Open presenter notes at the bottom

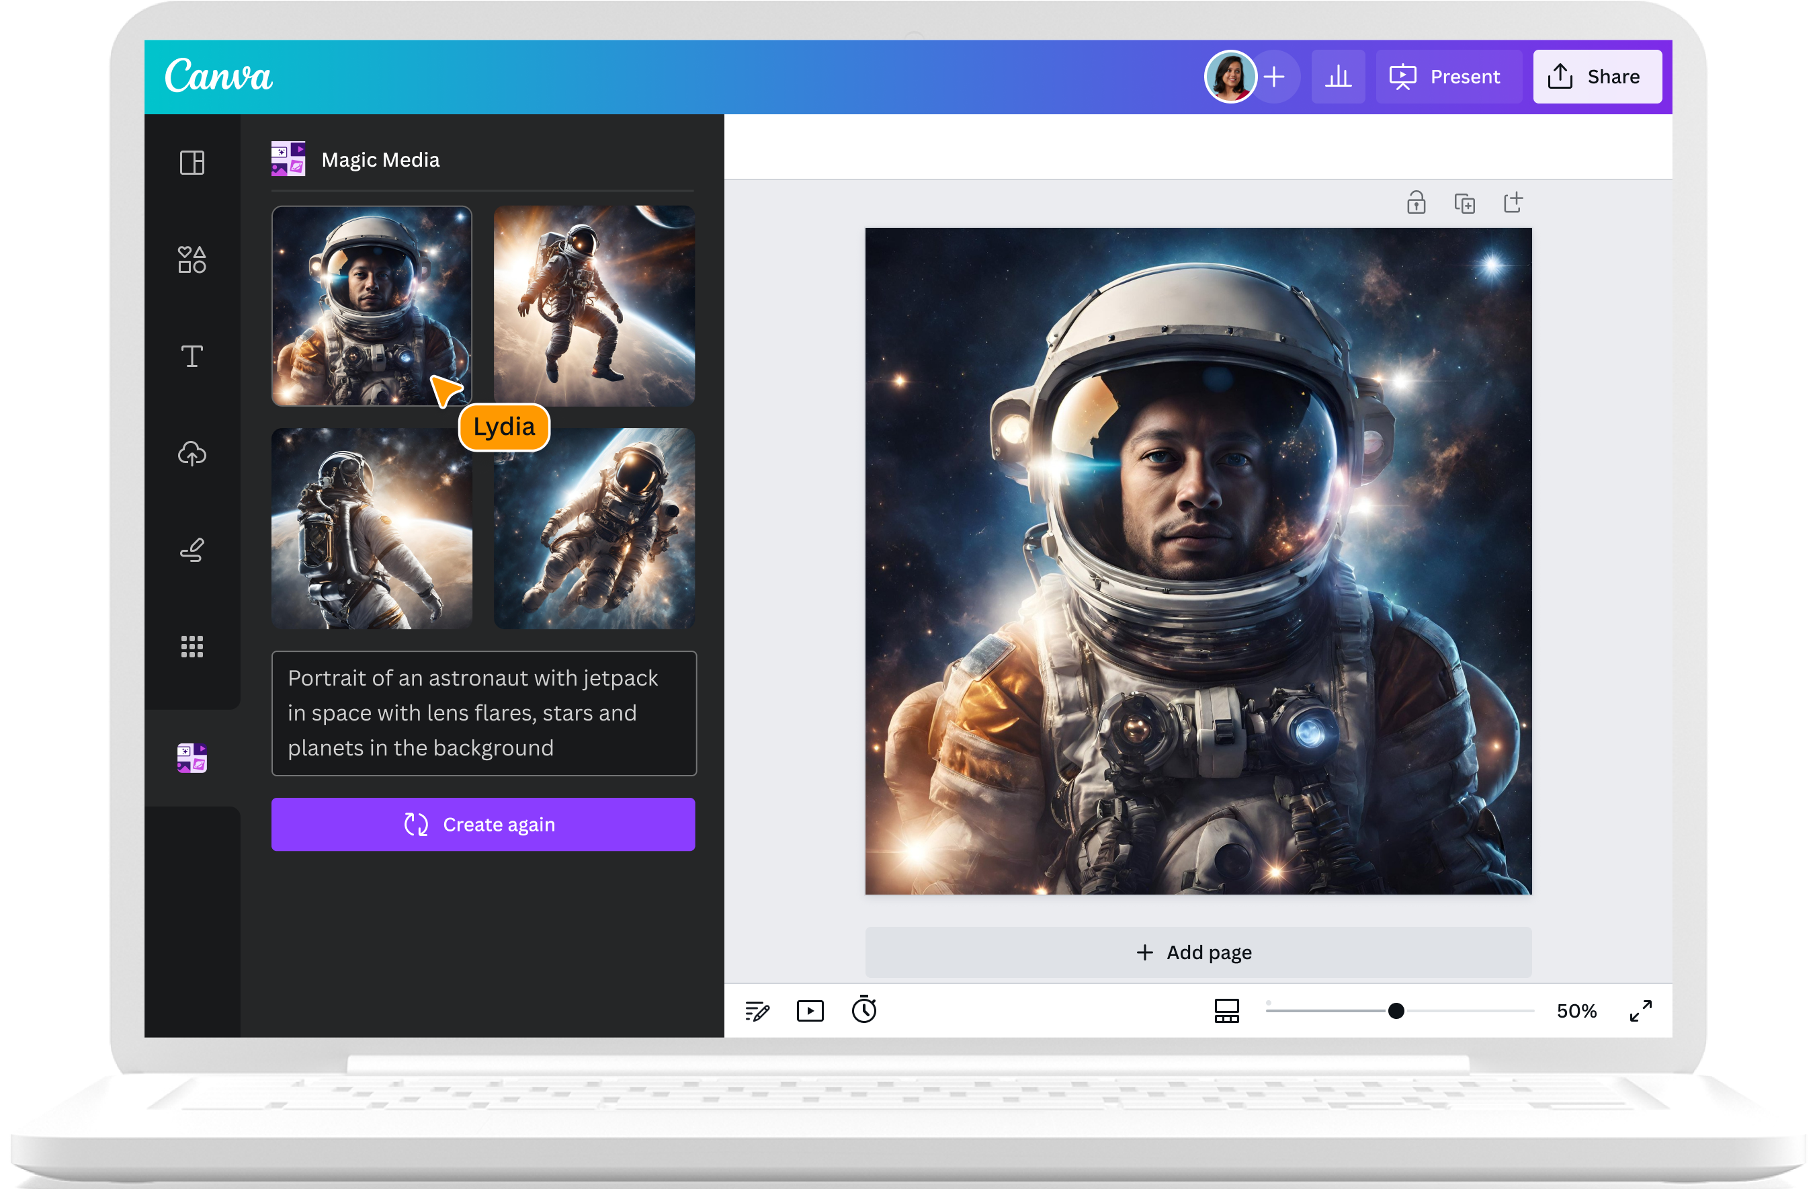tap(757, 1010)
